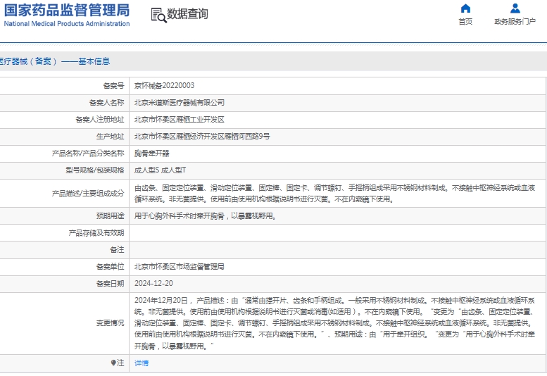Click the 首页 text link
Viewport: 547px width, 376px height.
[x=465, y=22]
